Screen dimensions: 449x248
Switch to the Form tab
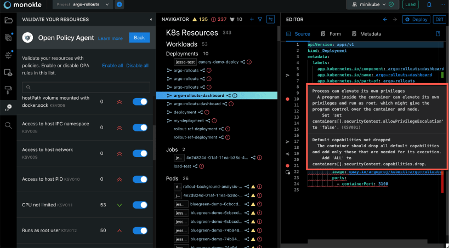pos(331,34)
